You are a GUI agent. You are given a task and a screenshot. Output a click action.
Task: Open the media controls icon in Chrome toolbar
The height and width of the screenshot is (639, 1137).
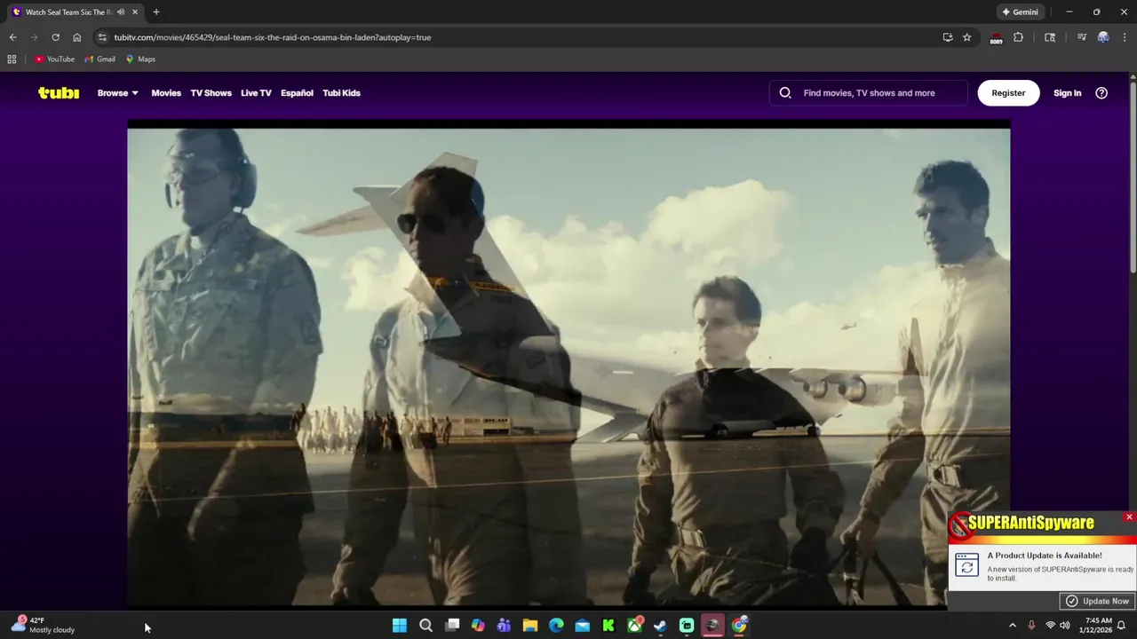pyautogui.click(x=1081, y=37)
